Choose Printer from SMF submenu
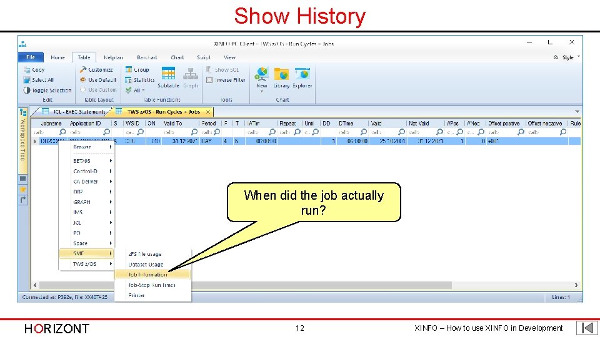 [x=152, y=295]
